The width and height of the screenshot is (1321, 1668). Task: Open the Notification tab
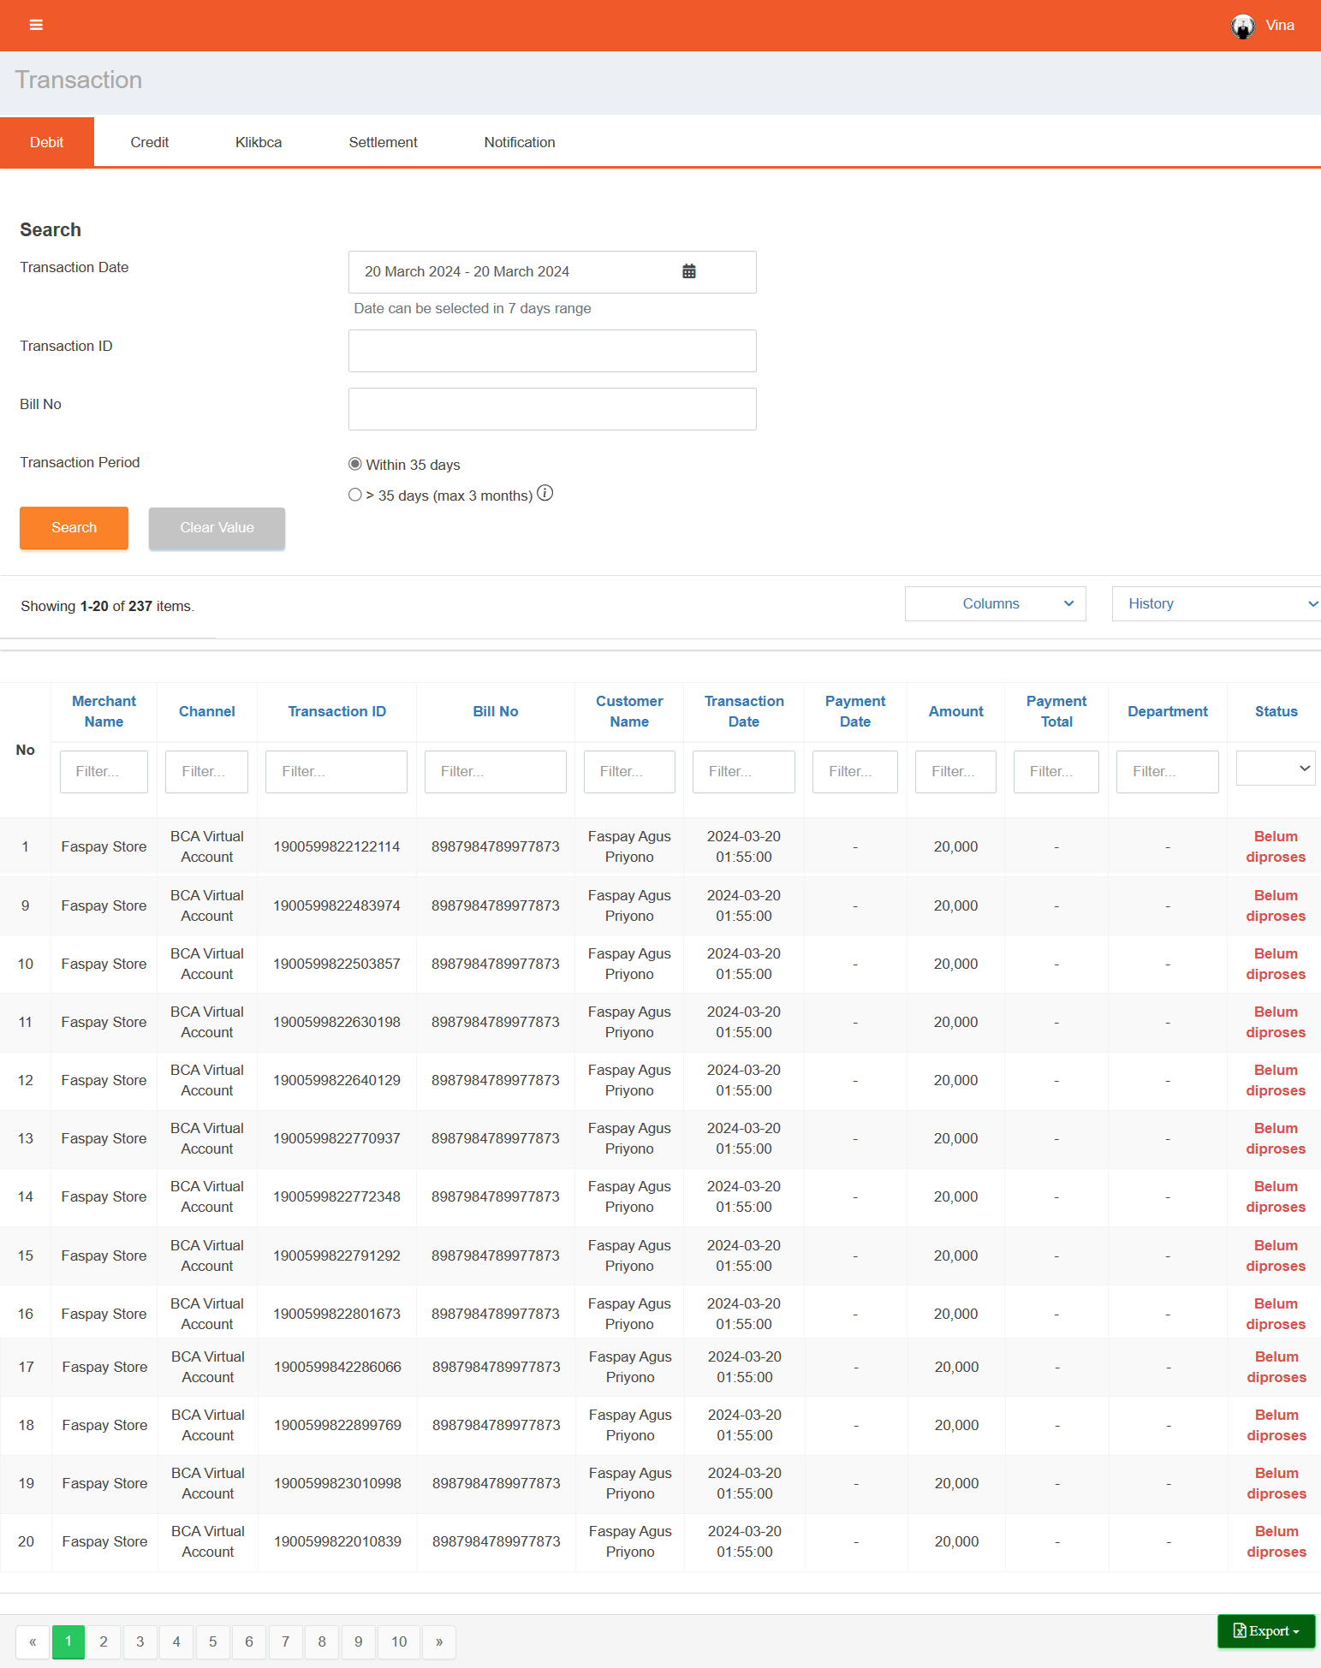pyautogui.click(x=519, y=142)
